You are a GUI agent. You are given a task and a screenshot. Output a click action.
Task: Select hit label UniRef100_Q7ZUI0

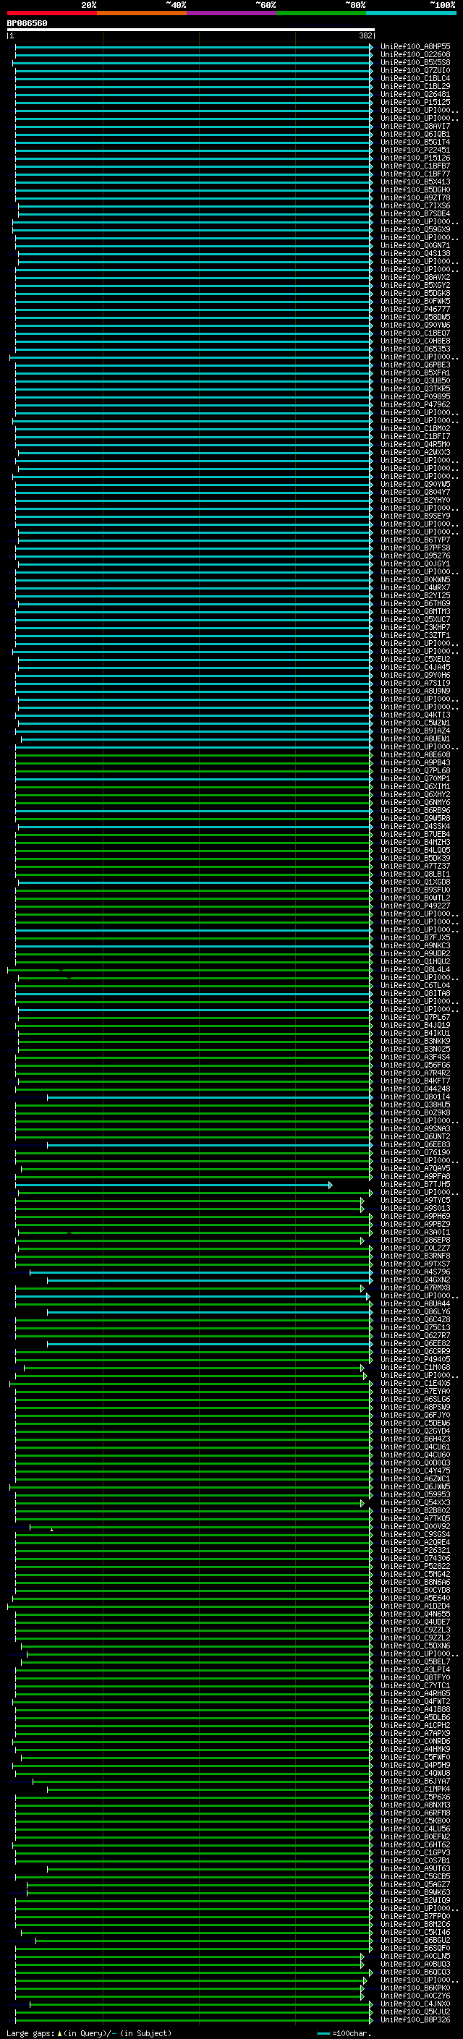point(415,70)
